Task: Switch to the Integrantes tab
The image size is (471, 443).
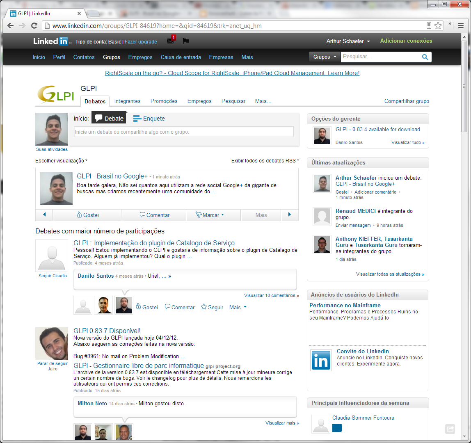Action: (x=127, y=101)
